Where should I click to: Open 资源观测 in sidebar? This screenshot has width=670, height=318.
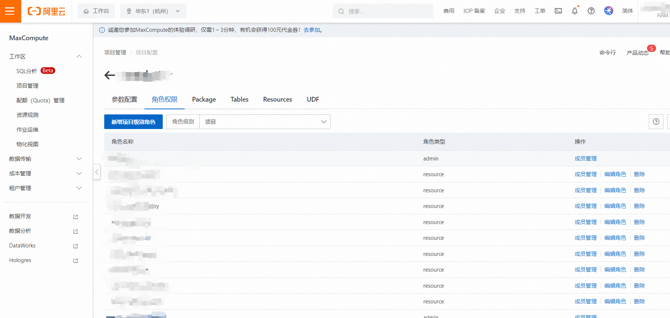27,115
